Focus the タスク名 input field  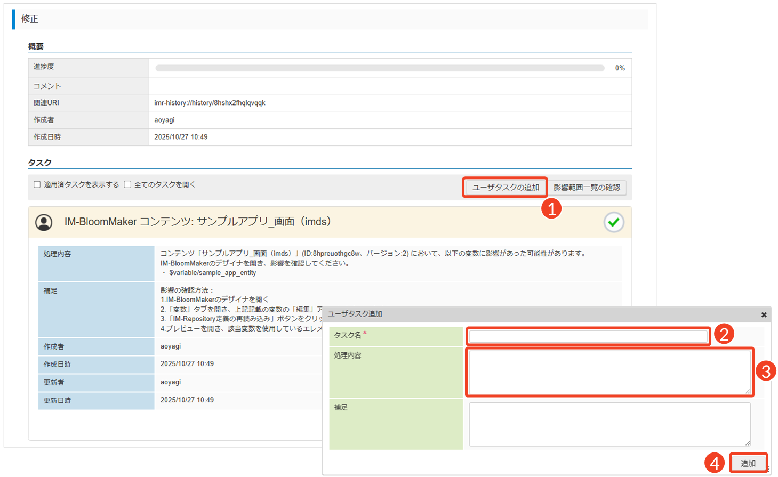coord(588,336)
